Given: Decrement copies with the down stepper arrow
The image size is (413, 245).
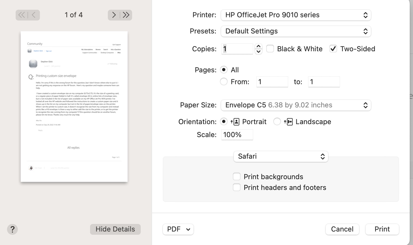Looking at the screenshot, I should (258, 51).
